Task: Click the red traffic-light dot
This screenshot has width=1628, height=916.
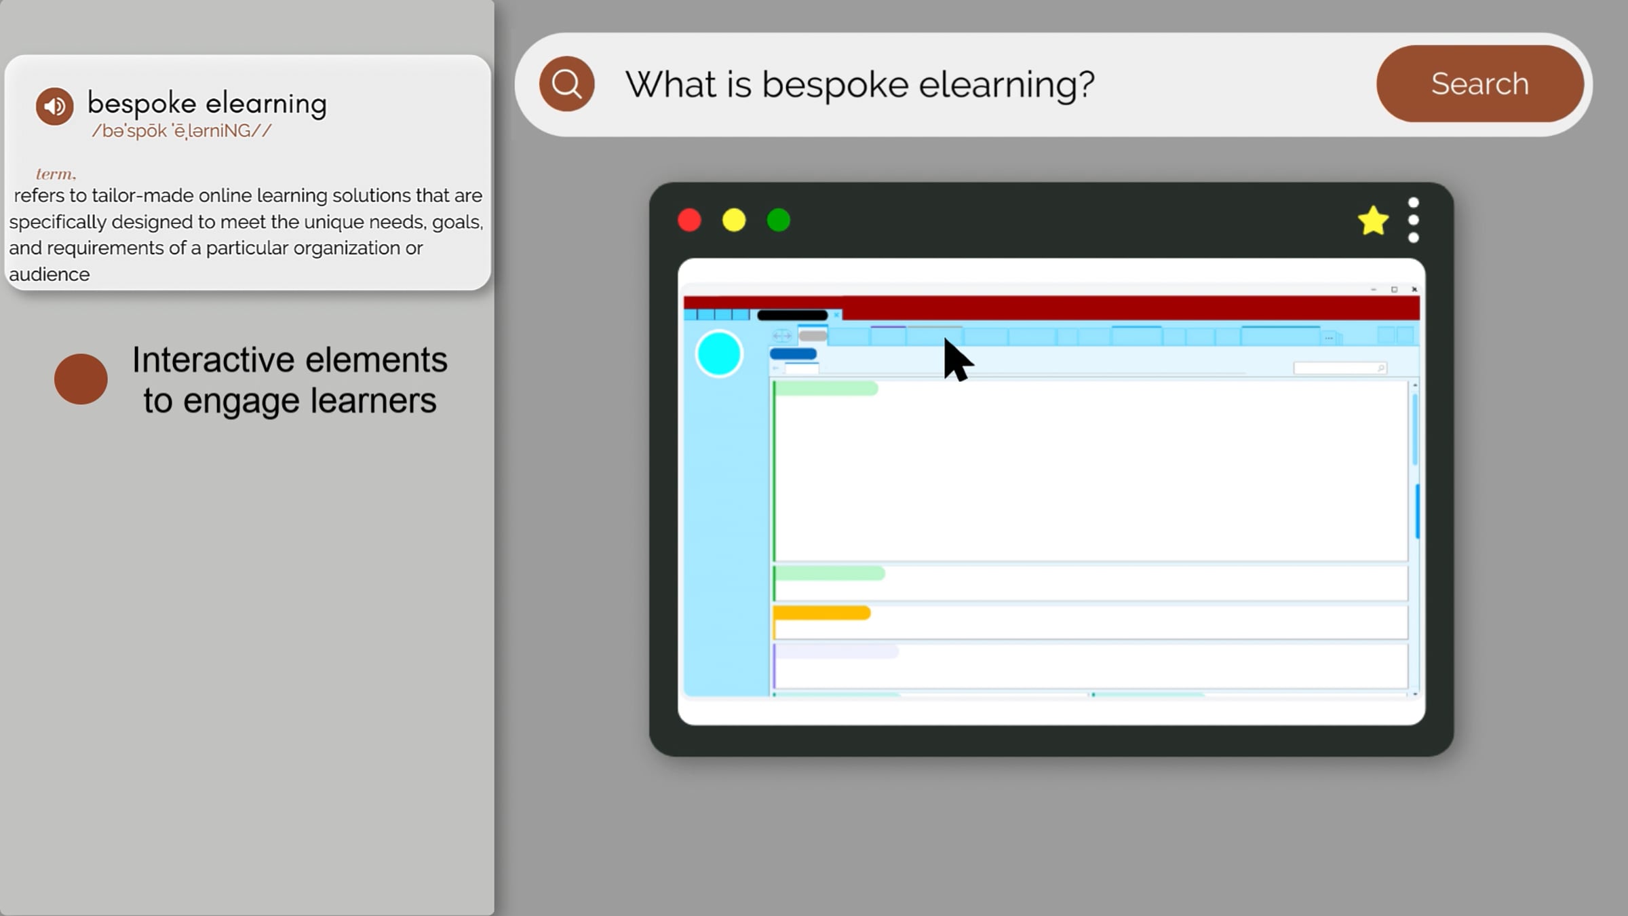Action: 689,221
